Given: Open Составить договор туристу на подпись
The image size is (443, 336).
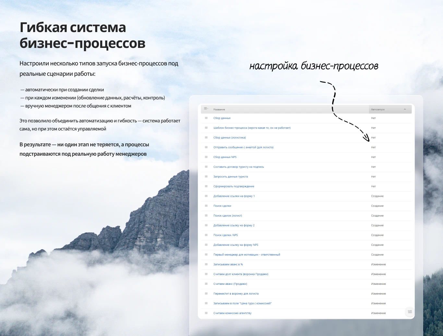Looking at the screenshot, I should click(238, 167).
